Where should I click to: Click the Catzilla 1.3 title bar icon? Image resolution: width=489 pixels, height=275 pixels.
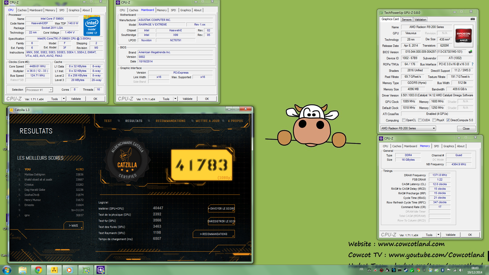point(11,110)
